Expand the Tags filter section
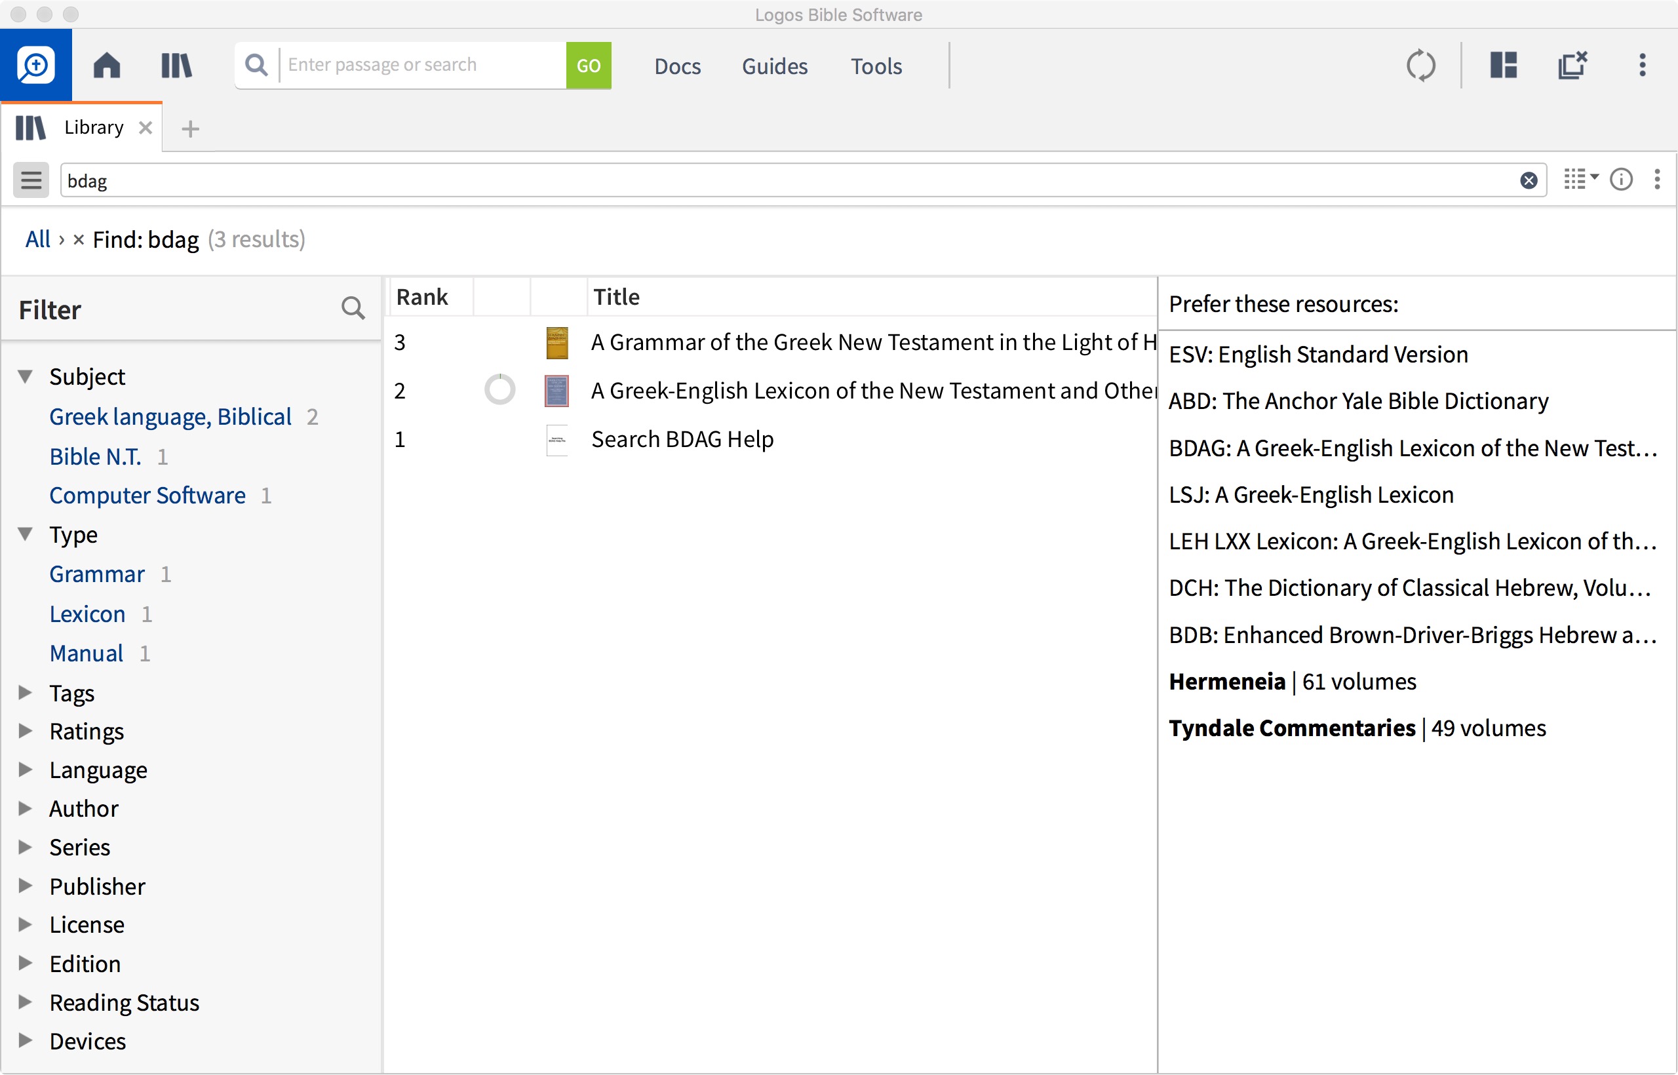This screenshot has width=1678, height=1075. pos(25,692)
